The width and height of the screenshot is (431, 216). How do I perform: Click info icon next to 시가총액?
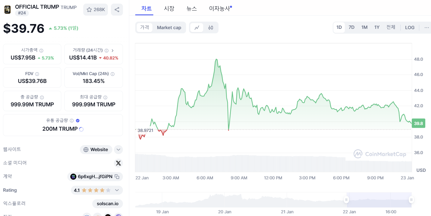tap(41, 50)
